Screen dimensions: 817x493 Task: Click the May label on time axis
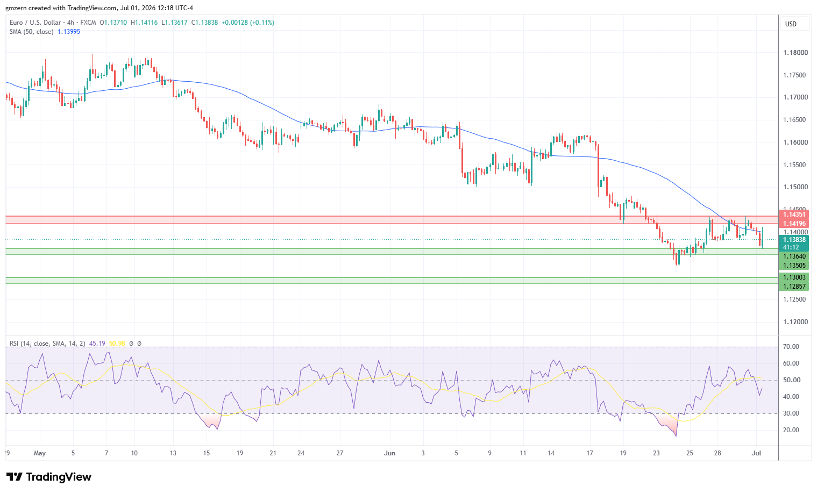(x=39, y=453)
